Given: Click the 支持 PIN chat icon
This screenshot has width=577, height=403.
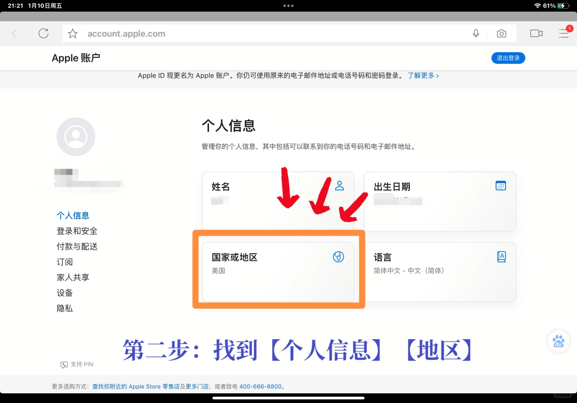Looking at the screenshot, I should (64, 364).
